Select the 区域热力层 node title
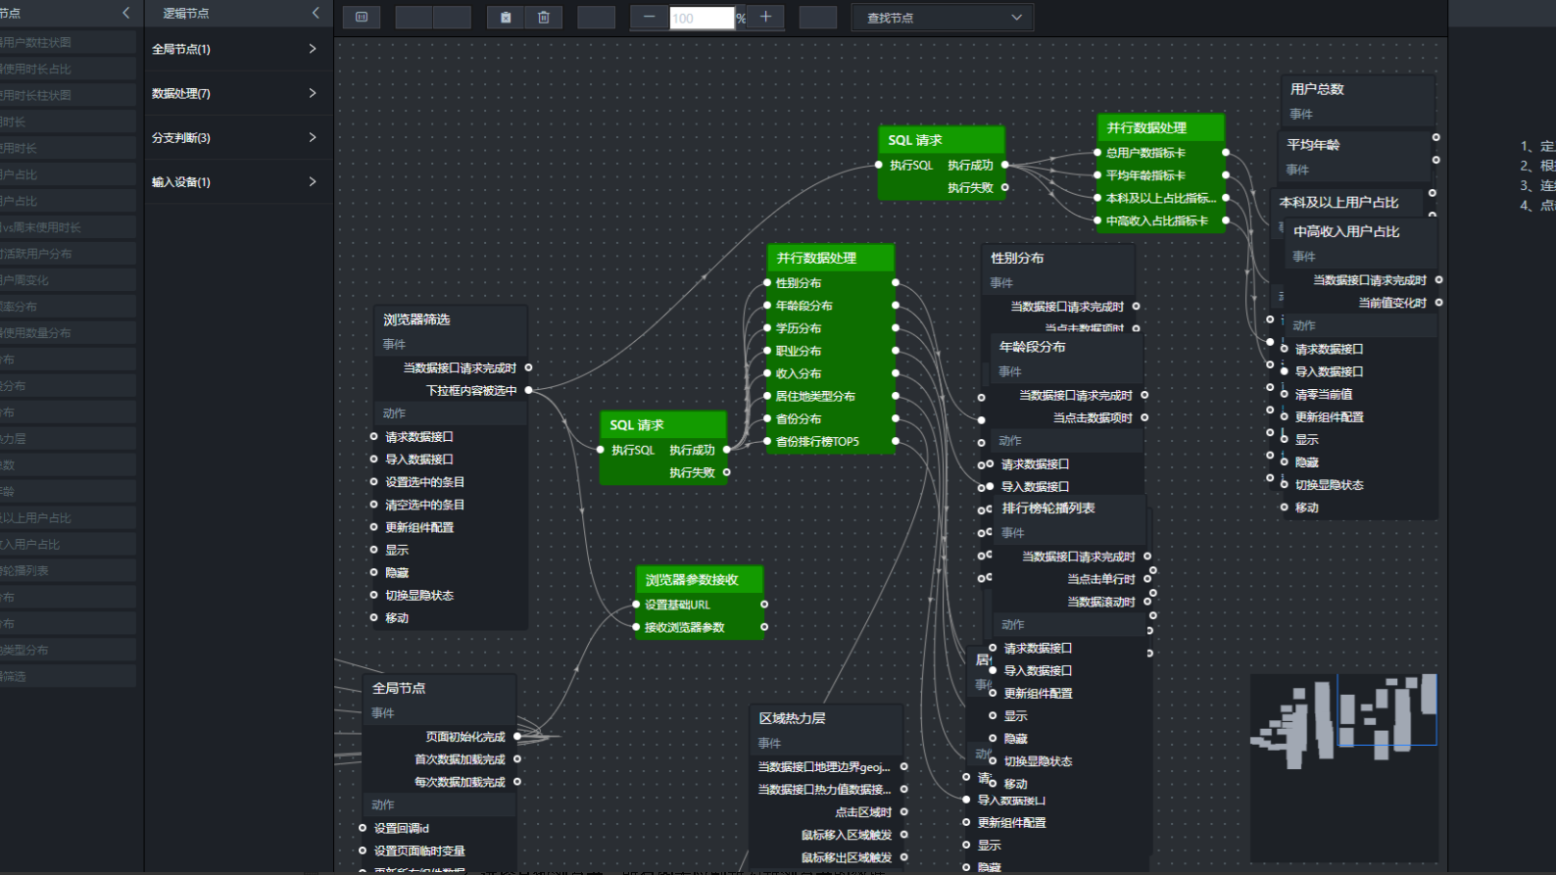The width and height of the screenshot is (1556, 875). point(792,718)
